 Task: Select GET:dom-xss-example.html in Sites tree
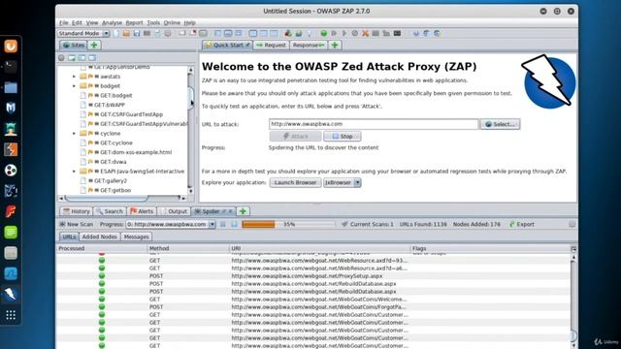pos(136,152)
